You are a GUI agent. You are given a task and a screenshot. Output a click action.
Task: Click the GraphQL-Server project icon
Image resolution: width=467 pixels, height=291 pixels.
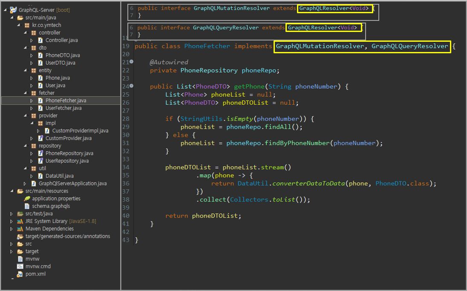tap(13, 10)
